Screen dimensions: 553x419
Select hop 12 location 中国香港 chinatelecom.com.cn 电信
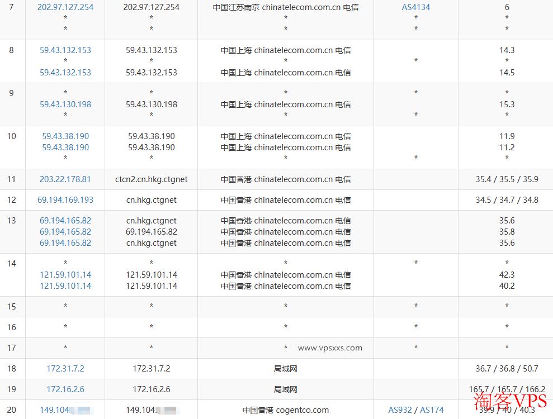[x=286, y=200]
